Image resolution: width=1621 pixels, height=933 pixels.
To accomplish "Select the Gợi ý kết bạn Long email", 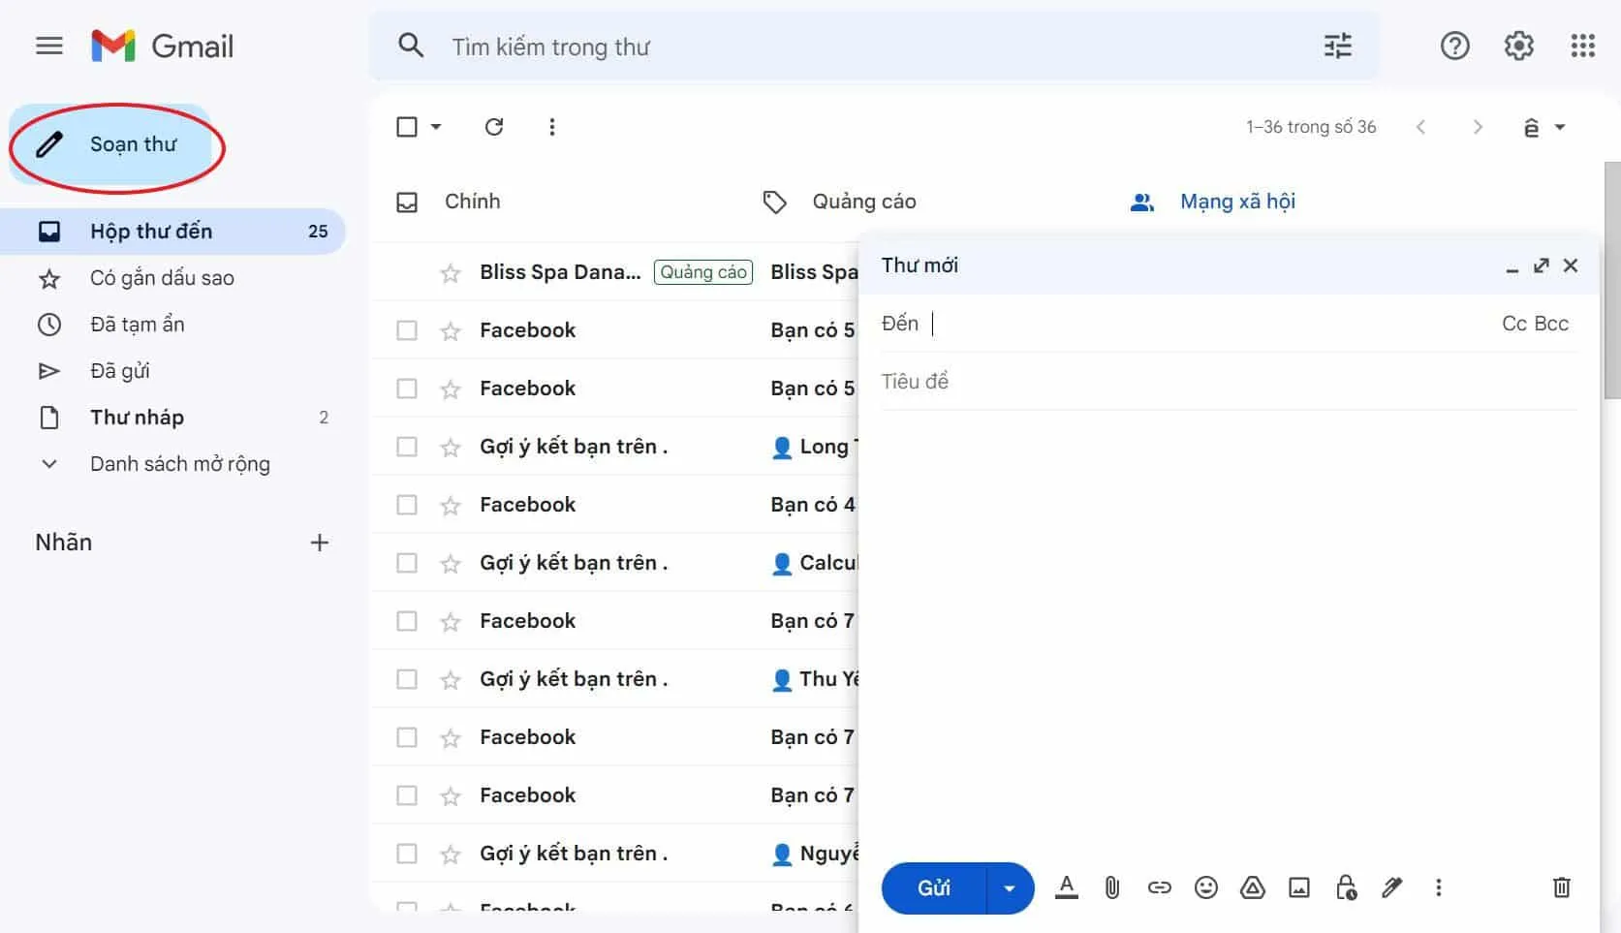I will point(407,447).
